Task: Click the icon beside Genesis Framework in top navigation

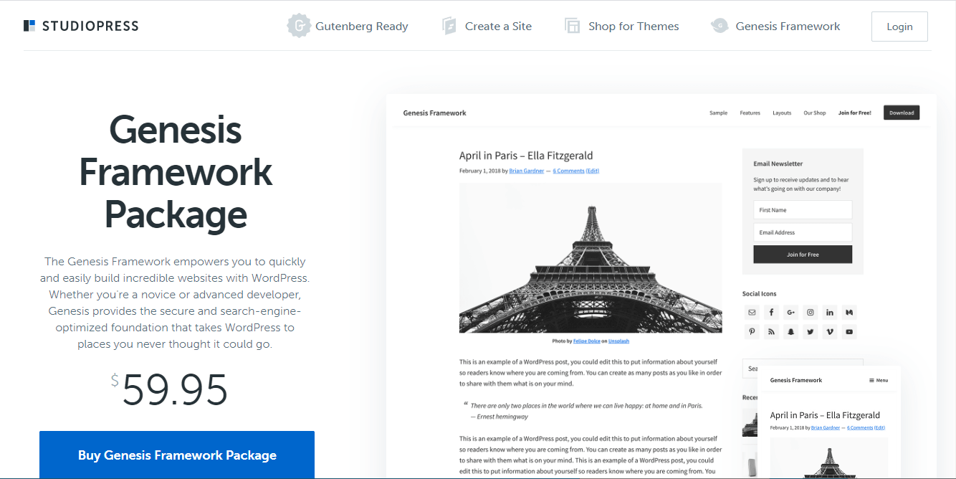Action: pos(720,26)
